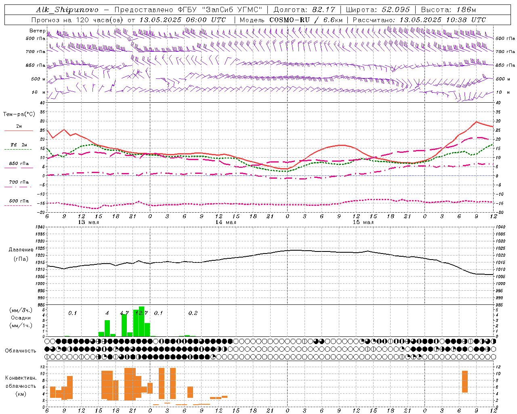
Task: Click the Ветер wind panel label
Action: pyautogui.click(x=37, y=31)
